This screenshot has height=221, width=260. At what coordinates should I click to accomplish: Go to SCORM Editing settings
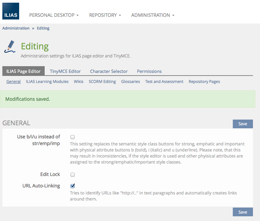click(x=102, y=82)
